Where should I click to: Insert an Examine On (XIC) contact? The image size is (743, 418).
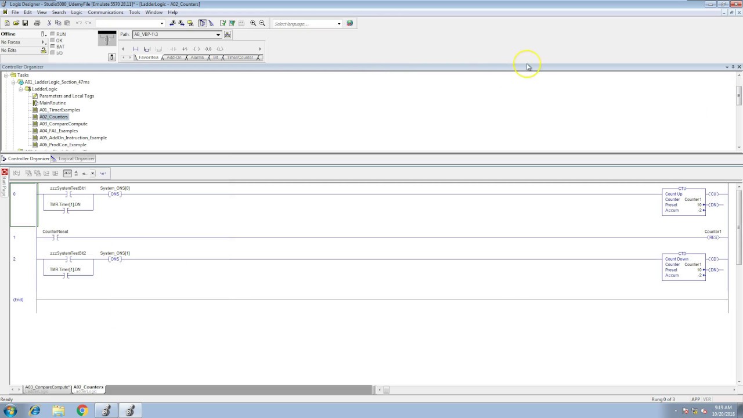point(173,49)
